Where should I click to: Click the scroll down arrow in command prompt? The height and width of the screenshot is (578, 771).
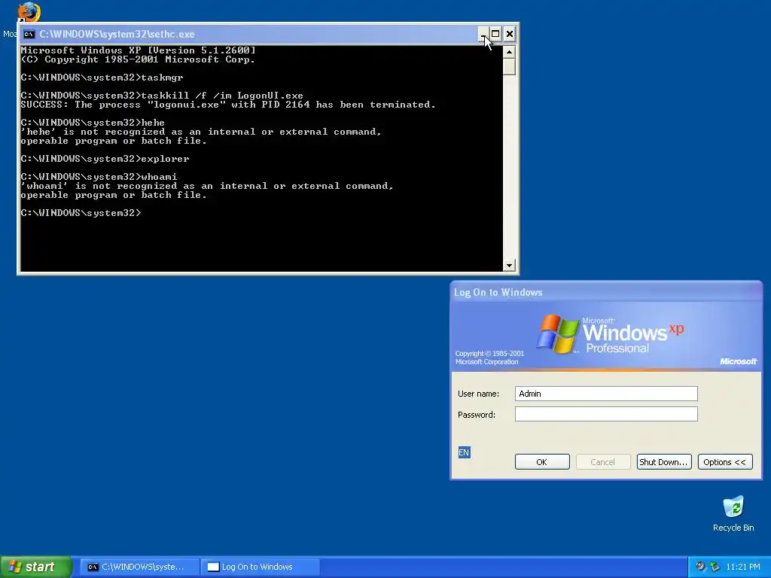click(x=509, y=266)
